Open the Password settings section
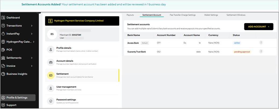 [82, 101]
